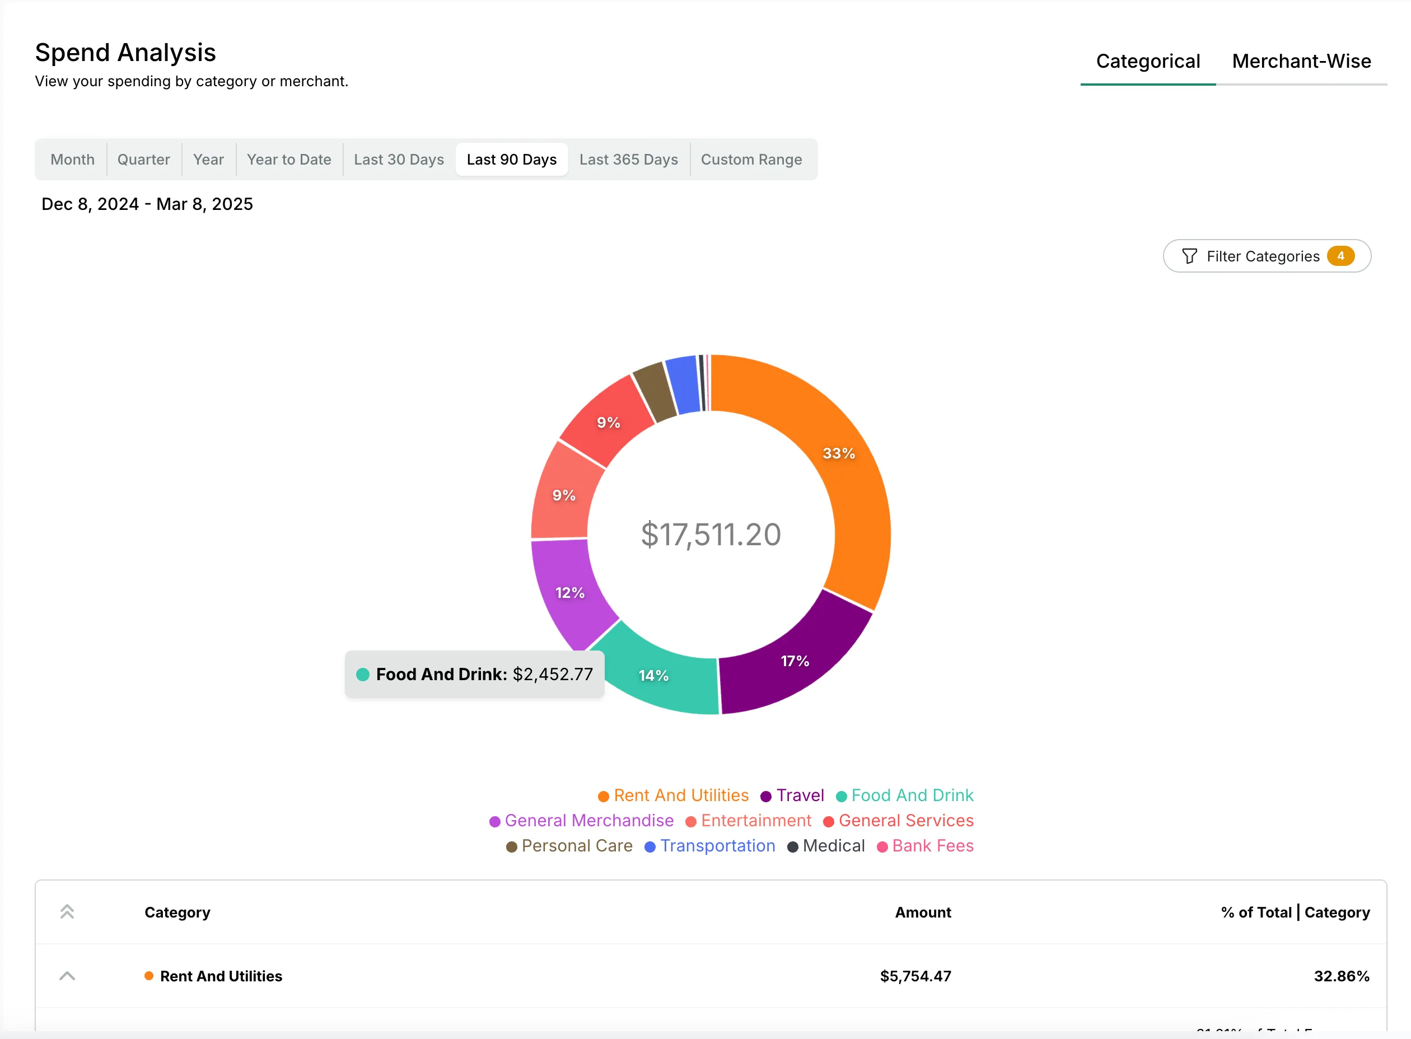Screen dimensions: 1411x1039
Task: Click the Amount column header
Action: [x=923, y=912]
